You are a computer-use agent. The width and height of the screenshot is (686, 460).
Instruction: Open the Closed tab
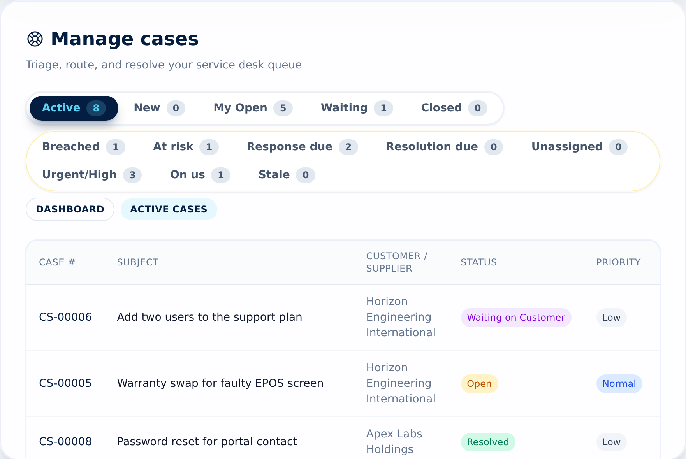point(454,108)
